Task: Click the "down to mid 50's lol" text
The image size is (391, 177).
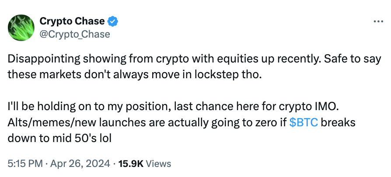Action: click(49, 138)
